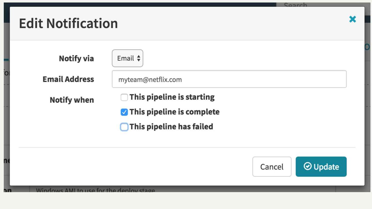Click the myteam@netflix.com text in the field
The image size is (372, 209).
point(150,80)
